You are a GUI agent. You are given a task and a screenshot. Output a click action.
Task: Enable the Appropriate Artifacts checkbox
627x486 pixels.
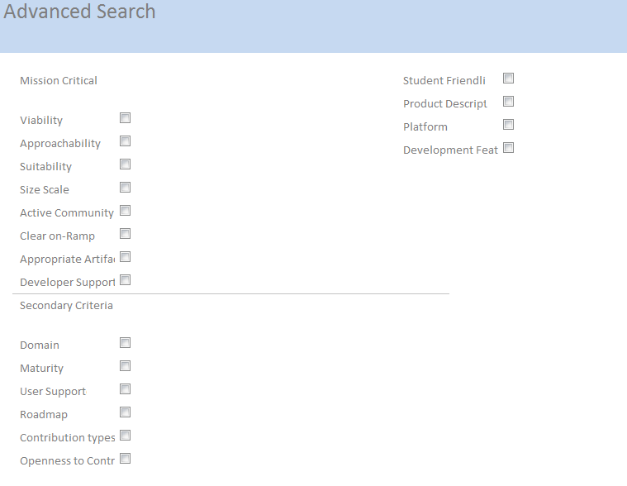point(126,257)
